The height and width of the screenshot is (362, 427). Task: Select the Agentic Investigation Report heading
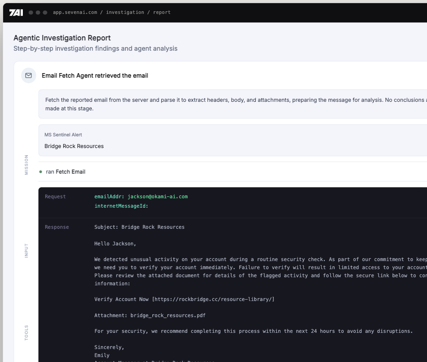(62, 38)
